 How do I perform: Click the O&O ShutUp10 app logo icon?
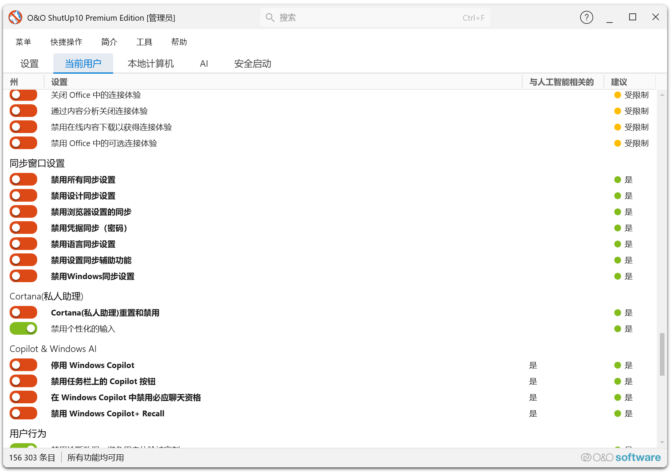click(15, 18)
